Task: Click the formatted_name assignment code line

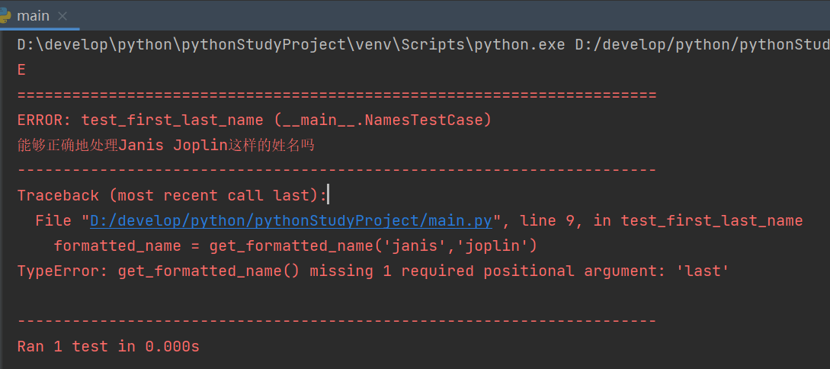Action: click(296, 246)
